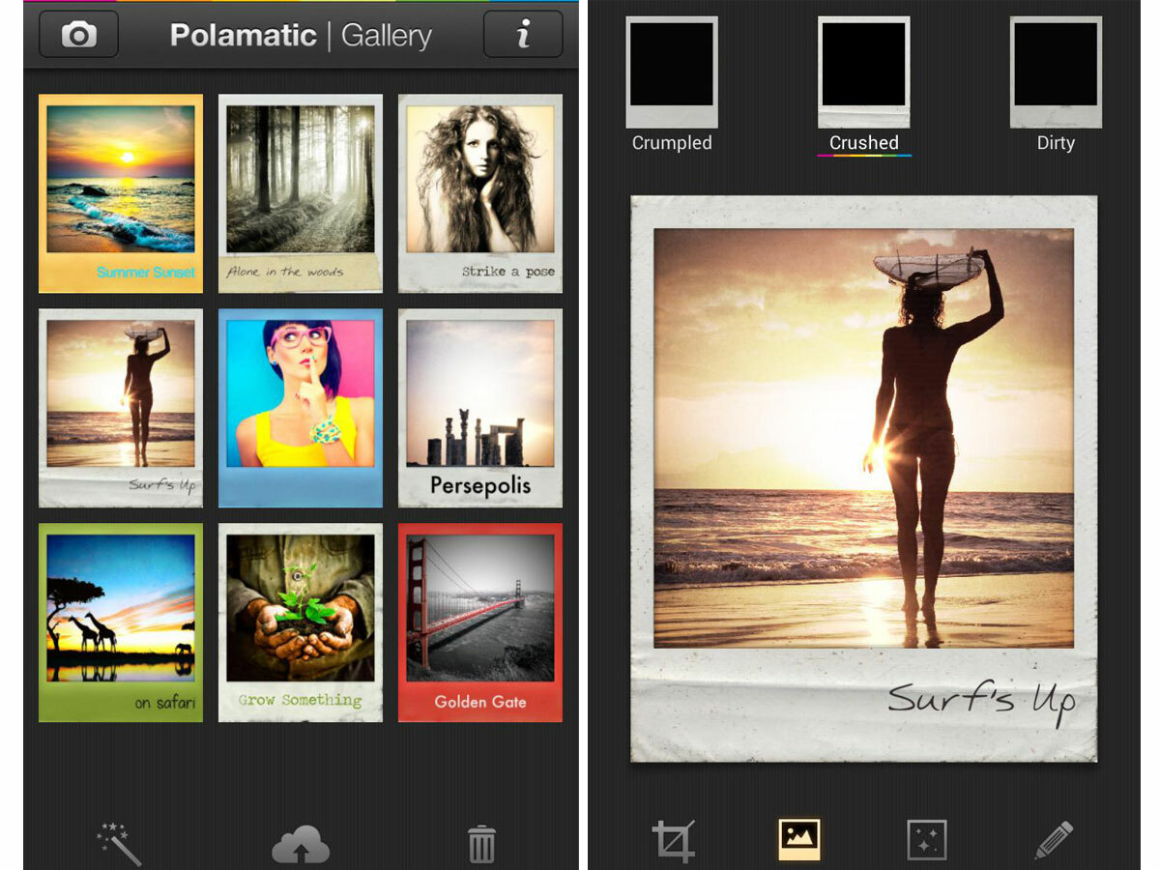Screen dimensions: 1160x870
Task: Open the Persepolis photo
Action: pyautogui.click(x=480, y=408)
